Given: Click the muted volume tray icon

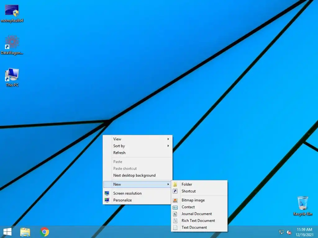Looking at the screenshot, I should (x=289, y=232).
